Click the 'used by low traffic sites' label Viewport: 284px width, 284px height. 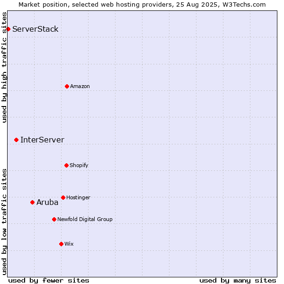pos(4,222)
